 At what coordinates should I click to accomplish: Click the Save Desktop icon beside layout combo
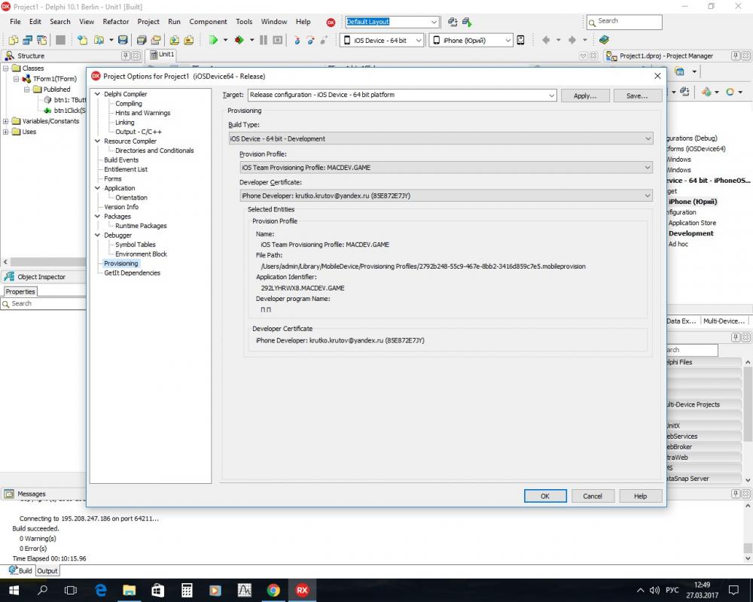(453, 22)
